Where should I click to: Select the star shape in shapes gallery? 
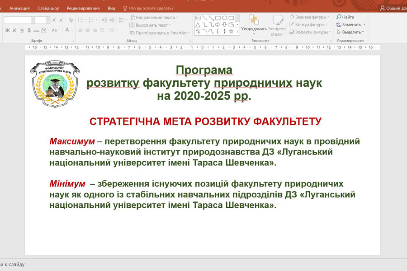point(231,32)
